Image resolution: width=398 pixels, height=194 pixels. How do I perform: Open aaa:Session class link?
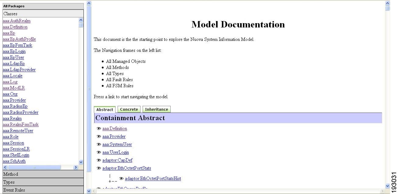click(x=13, y=143)
